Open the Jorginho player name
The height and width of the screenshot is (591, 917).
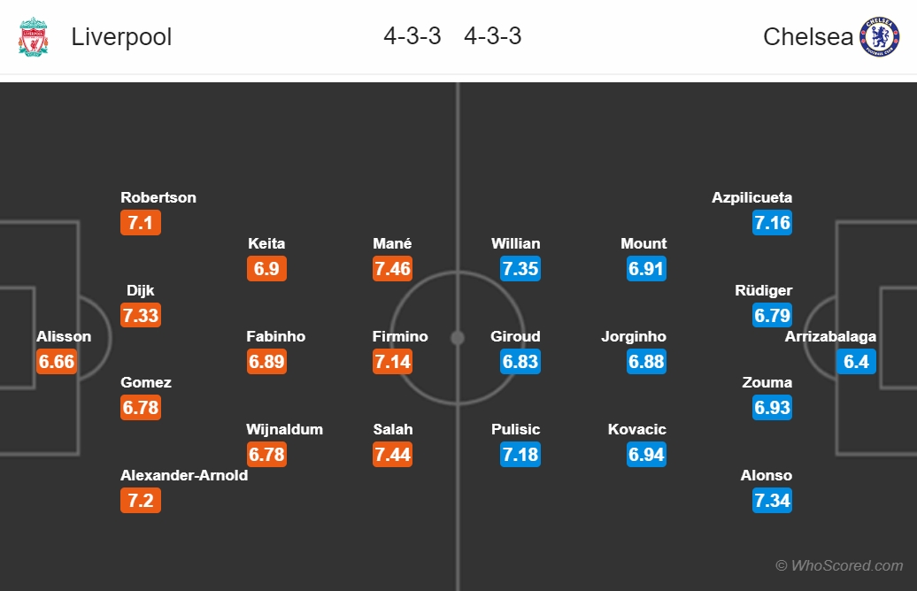tap(634, 336)
